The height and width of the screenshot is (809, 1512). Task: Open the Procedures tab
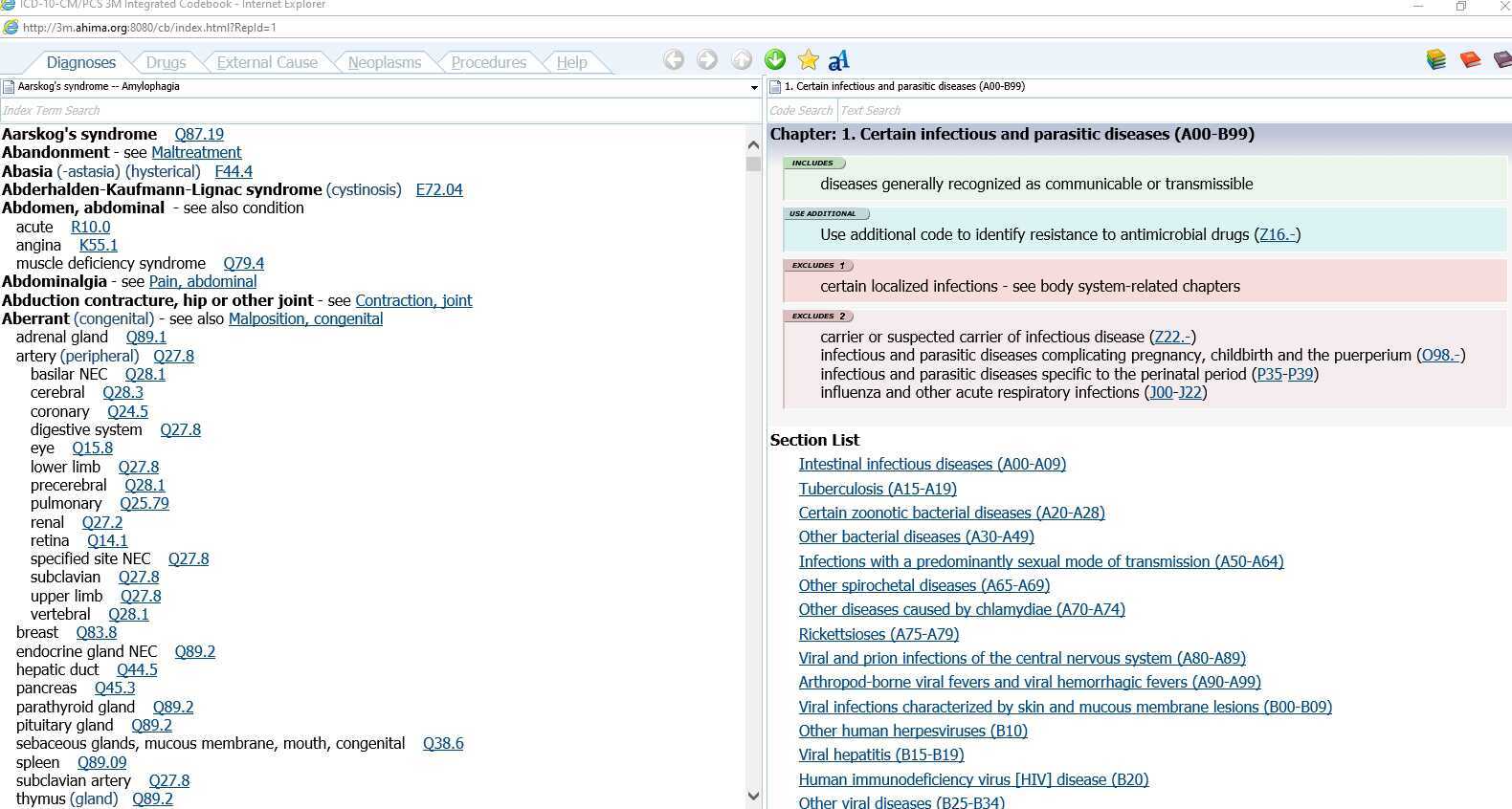(x=488, y=62)
